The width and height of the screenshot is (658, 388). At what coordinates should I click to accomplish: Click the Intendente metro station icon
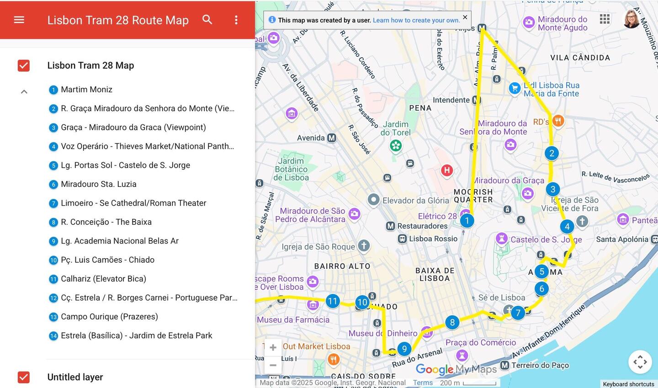476,100
